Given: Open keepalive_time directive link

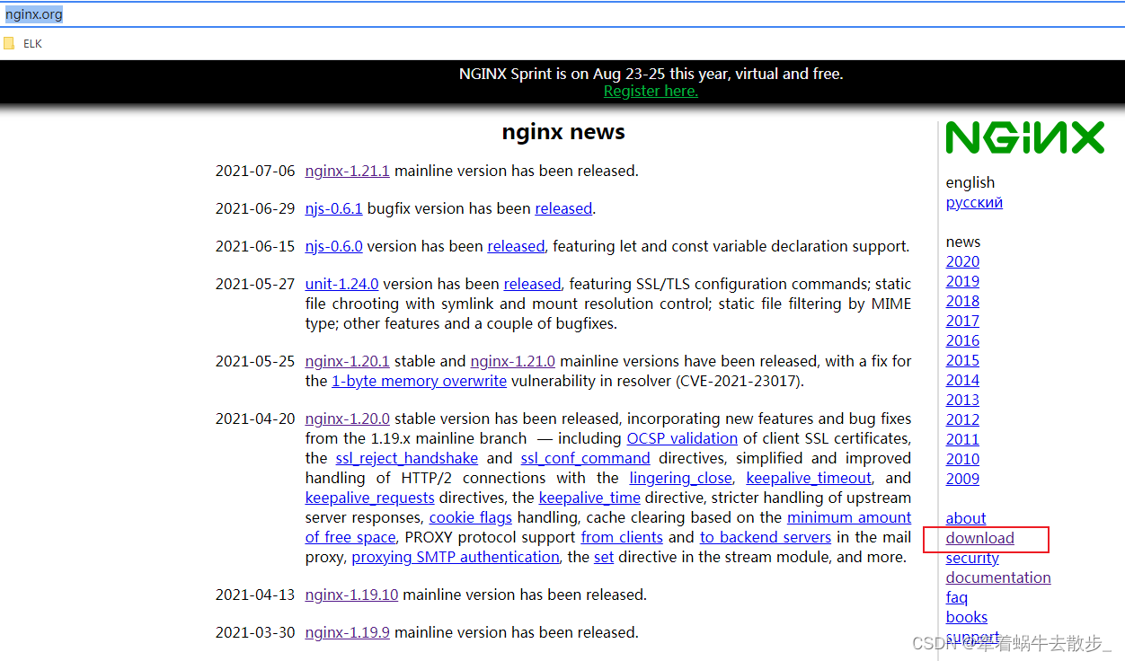Looking at the screenshot, I should pyautogui.click(x=589, y=498).
